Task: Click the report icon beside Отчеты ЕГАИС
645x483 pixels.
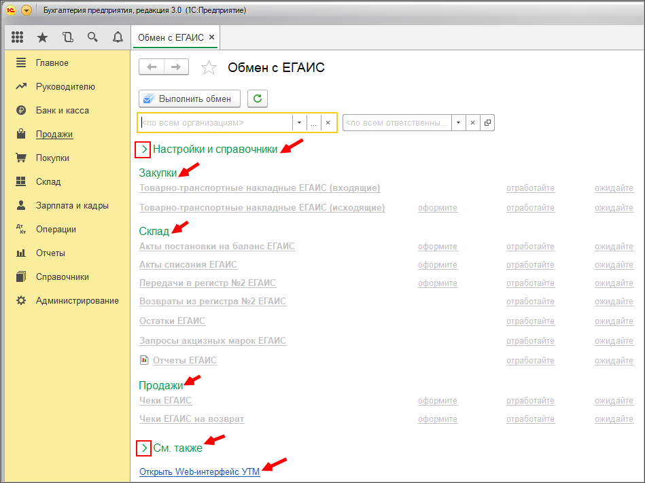Action: [x=144, y=360]
